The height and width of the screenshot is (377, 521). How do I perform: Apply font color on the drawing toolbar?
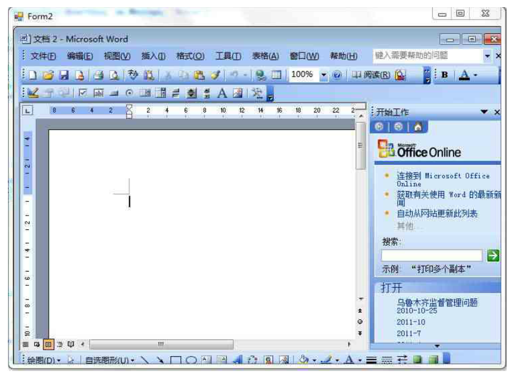[349, 360]
